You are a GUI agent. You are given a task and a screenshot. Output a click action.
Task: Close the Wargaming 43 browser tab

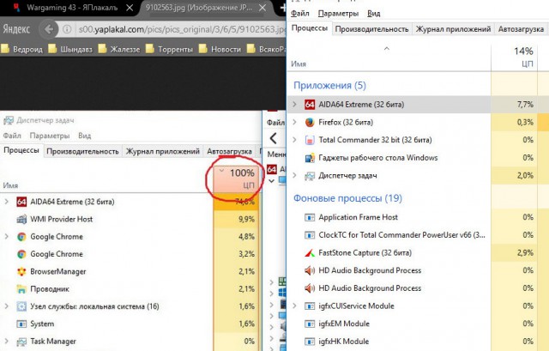(x=130, y=8)
